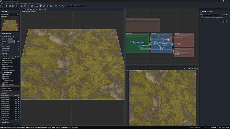Click the Save project toolbar icon
This screenshot has height=129, width=230.
13,6
